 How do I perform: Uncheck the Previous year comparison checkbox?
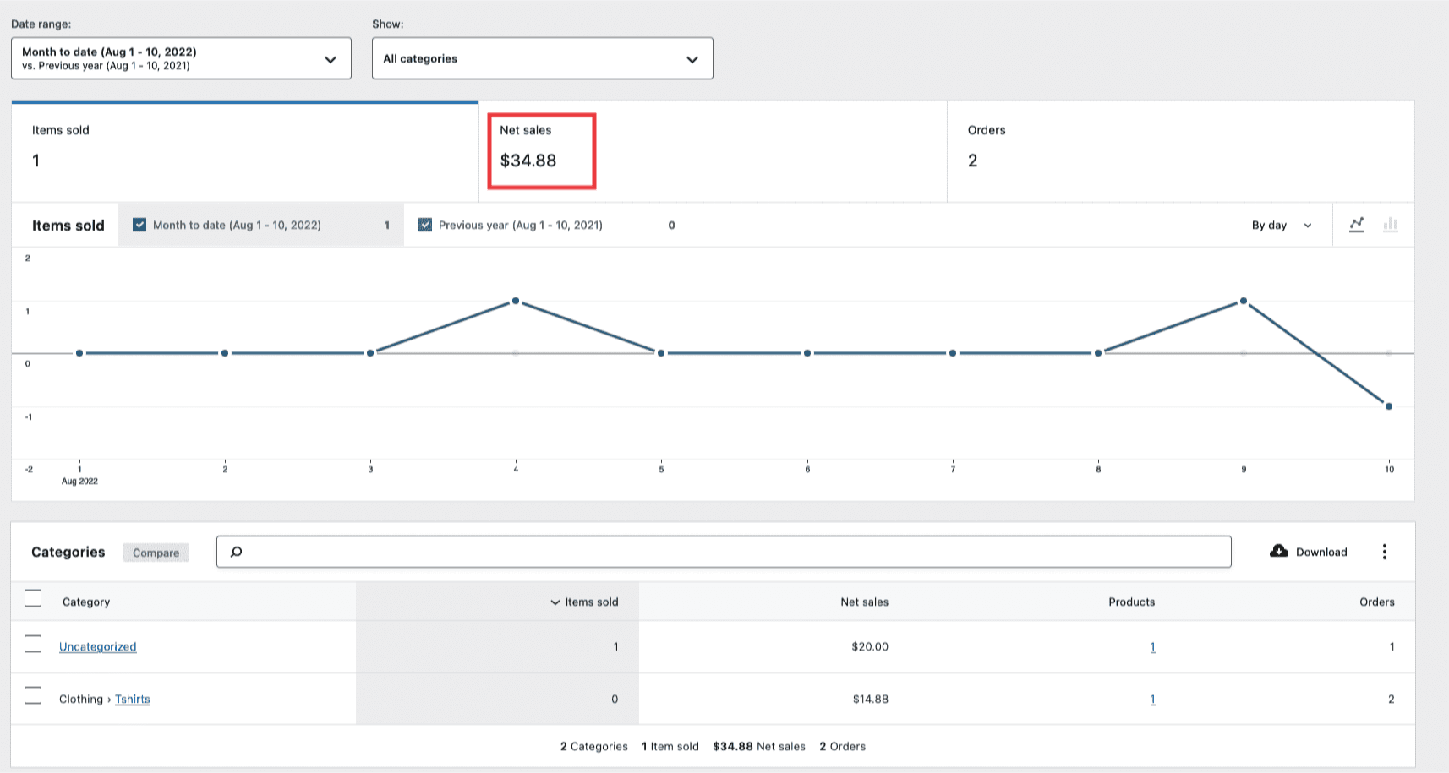tap(425, 225)
